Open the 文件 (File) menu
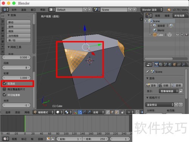The height and width of the screenshot is (142, 189). [x=14, y=10]
